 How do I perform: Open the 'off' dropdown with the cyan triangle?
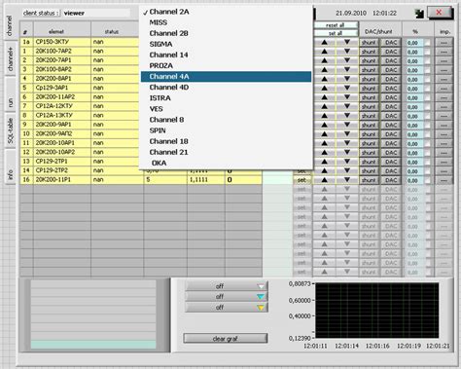pyautogui.click(x=227, y=296)
